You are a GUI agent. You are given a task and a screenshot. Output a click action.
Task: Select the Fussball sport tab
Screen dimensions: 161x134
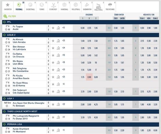[19, 6]
